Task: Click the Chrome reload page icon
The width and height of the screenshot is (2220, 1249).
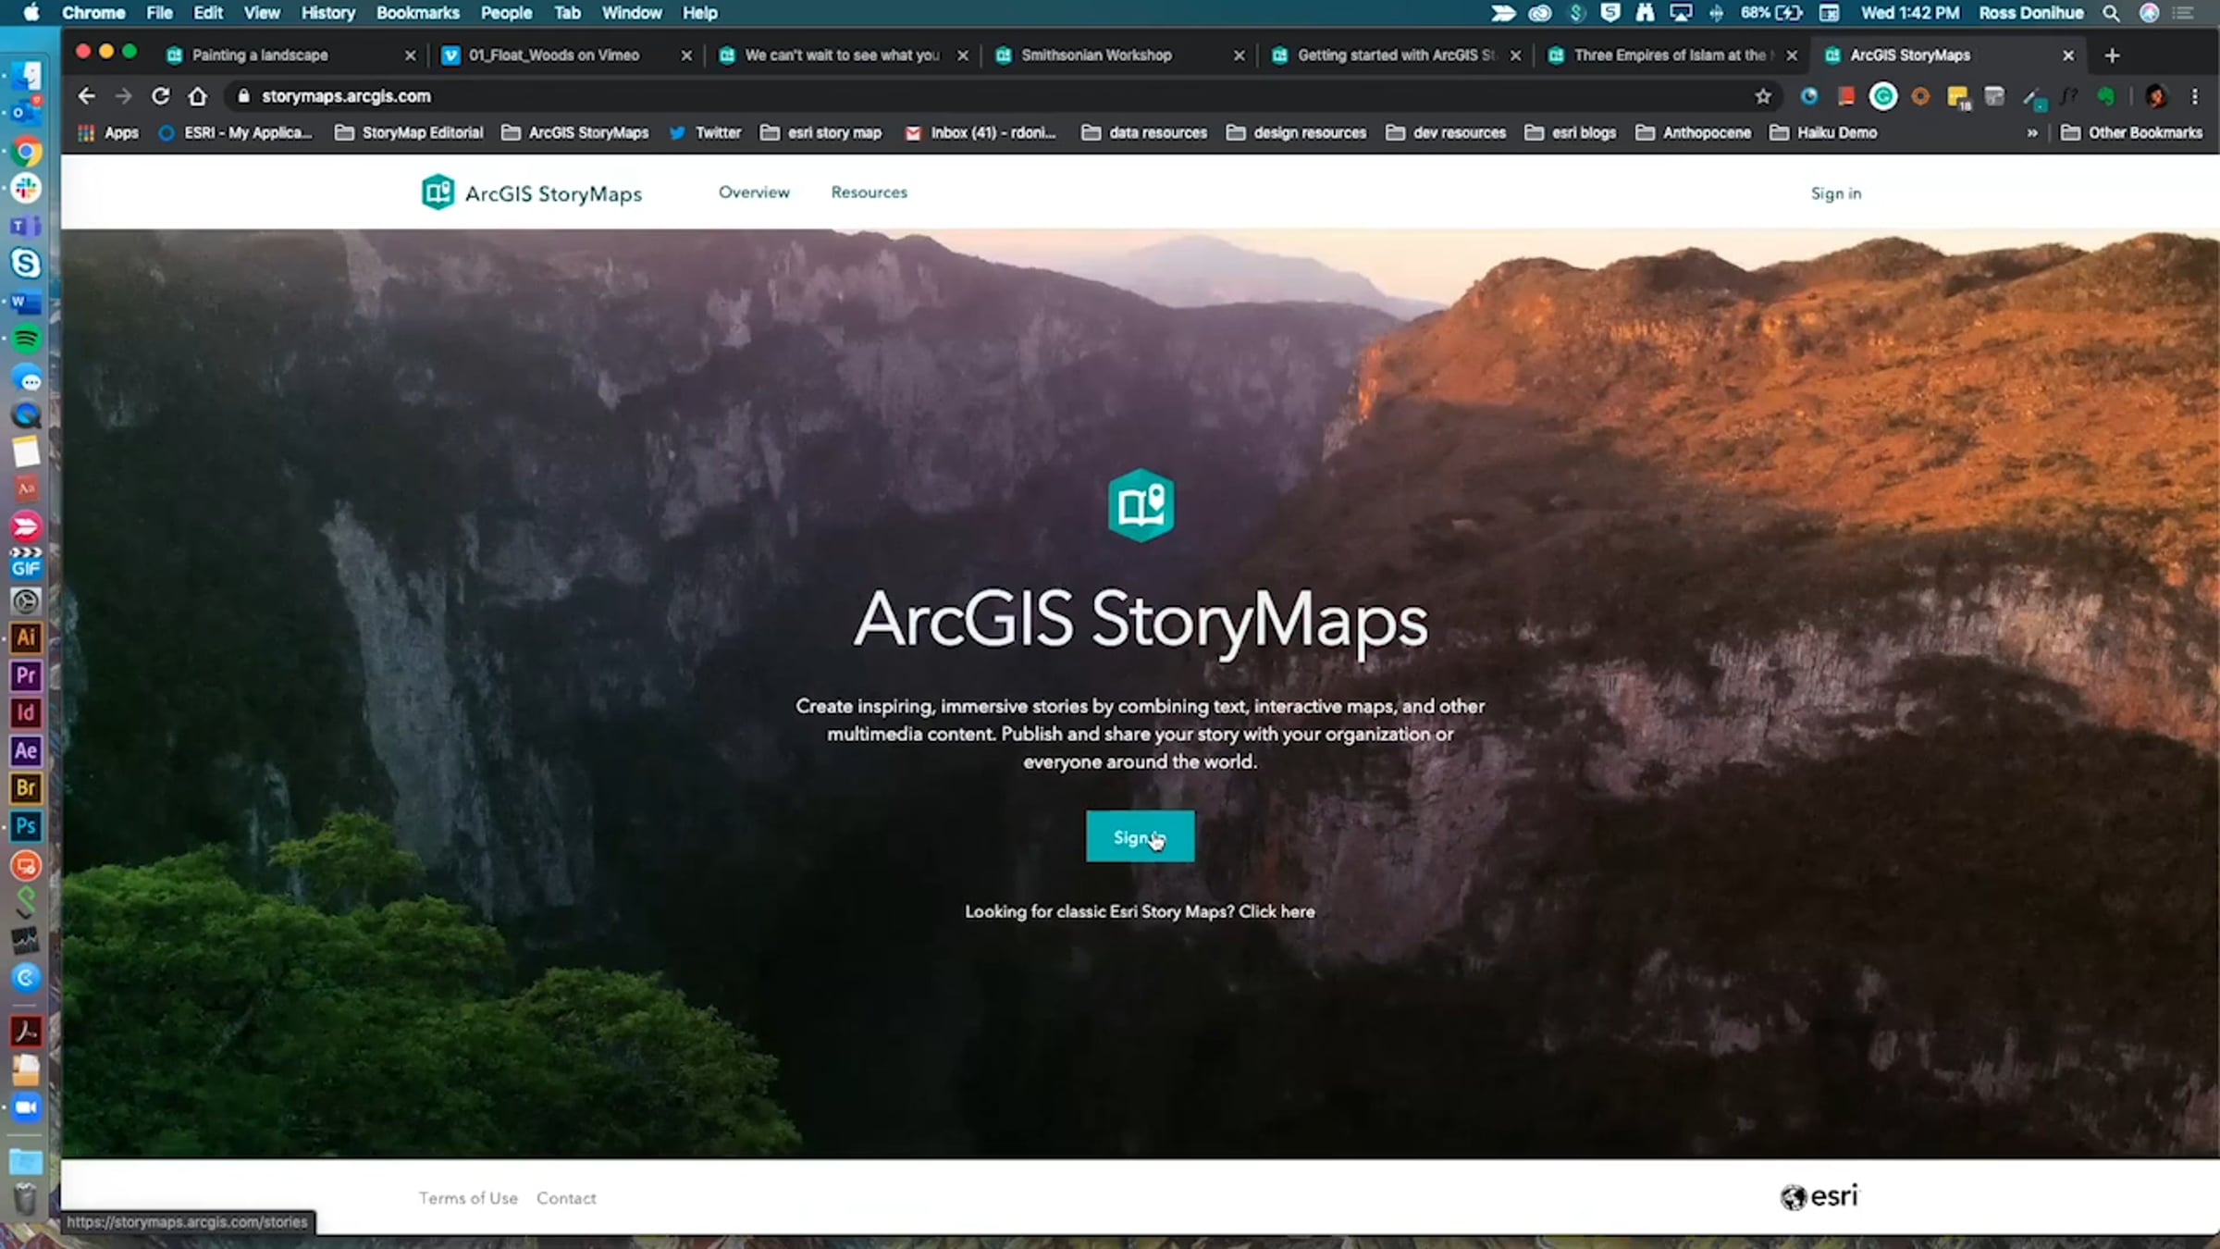Action: [160, 96]
